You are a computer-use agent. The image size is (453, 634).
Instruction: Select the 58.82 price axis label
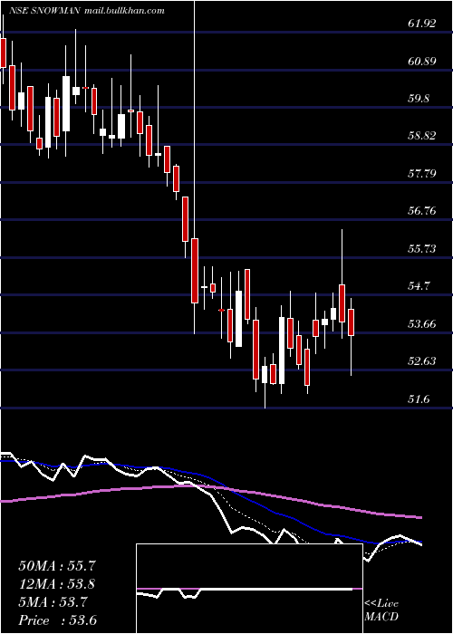coord(422,136)
